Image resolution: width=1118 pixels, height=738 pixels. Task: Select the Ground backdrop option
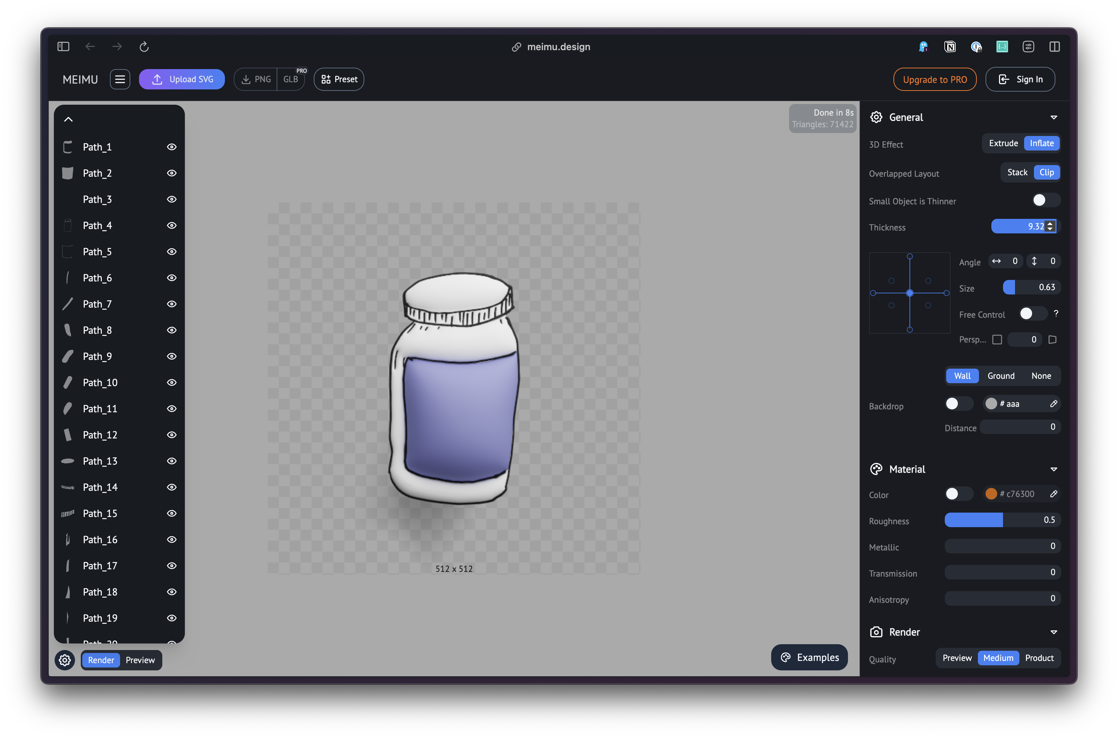point(1001,376)
